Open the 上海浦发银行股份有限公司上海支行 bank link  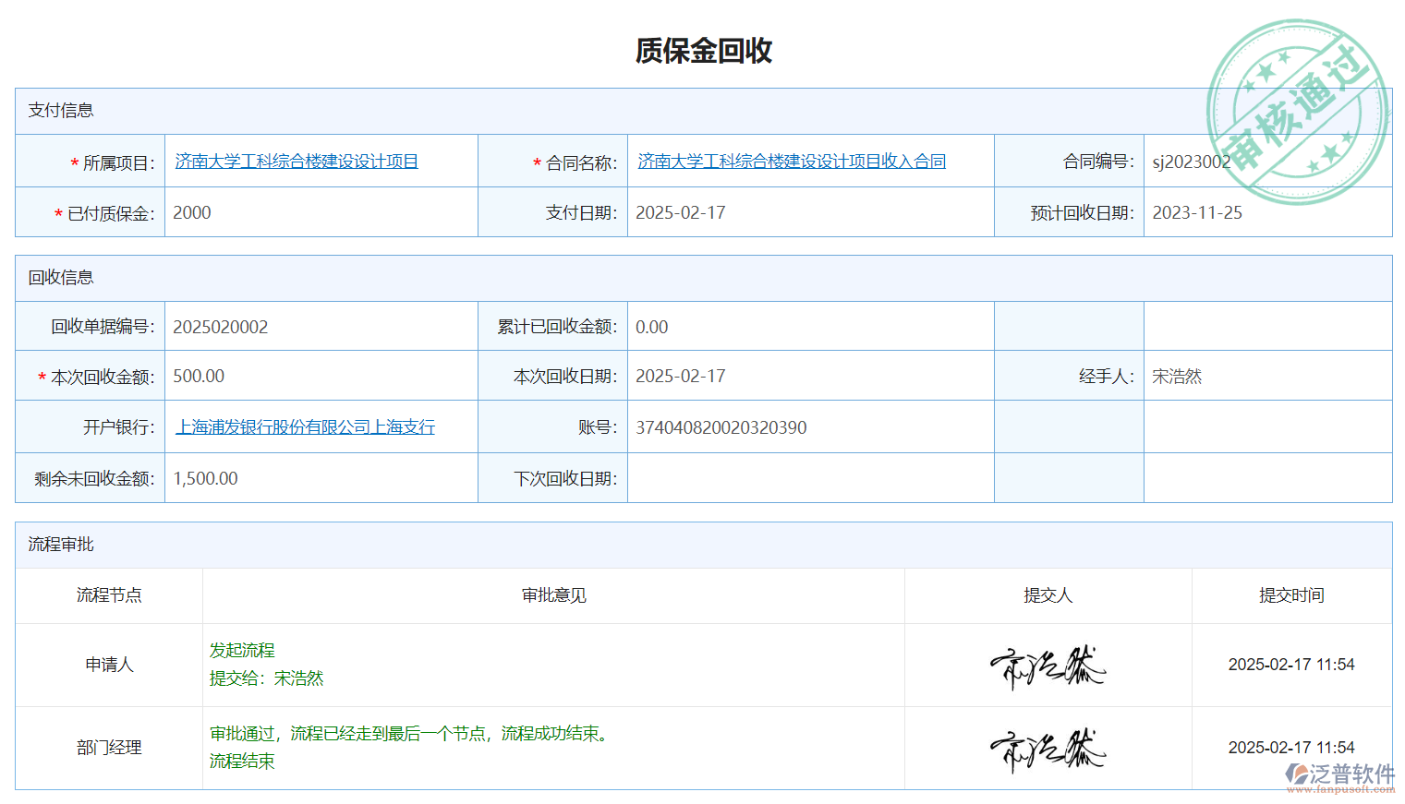(305, 427)
